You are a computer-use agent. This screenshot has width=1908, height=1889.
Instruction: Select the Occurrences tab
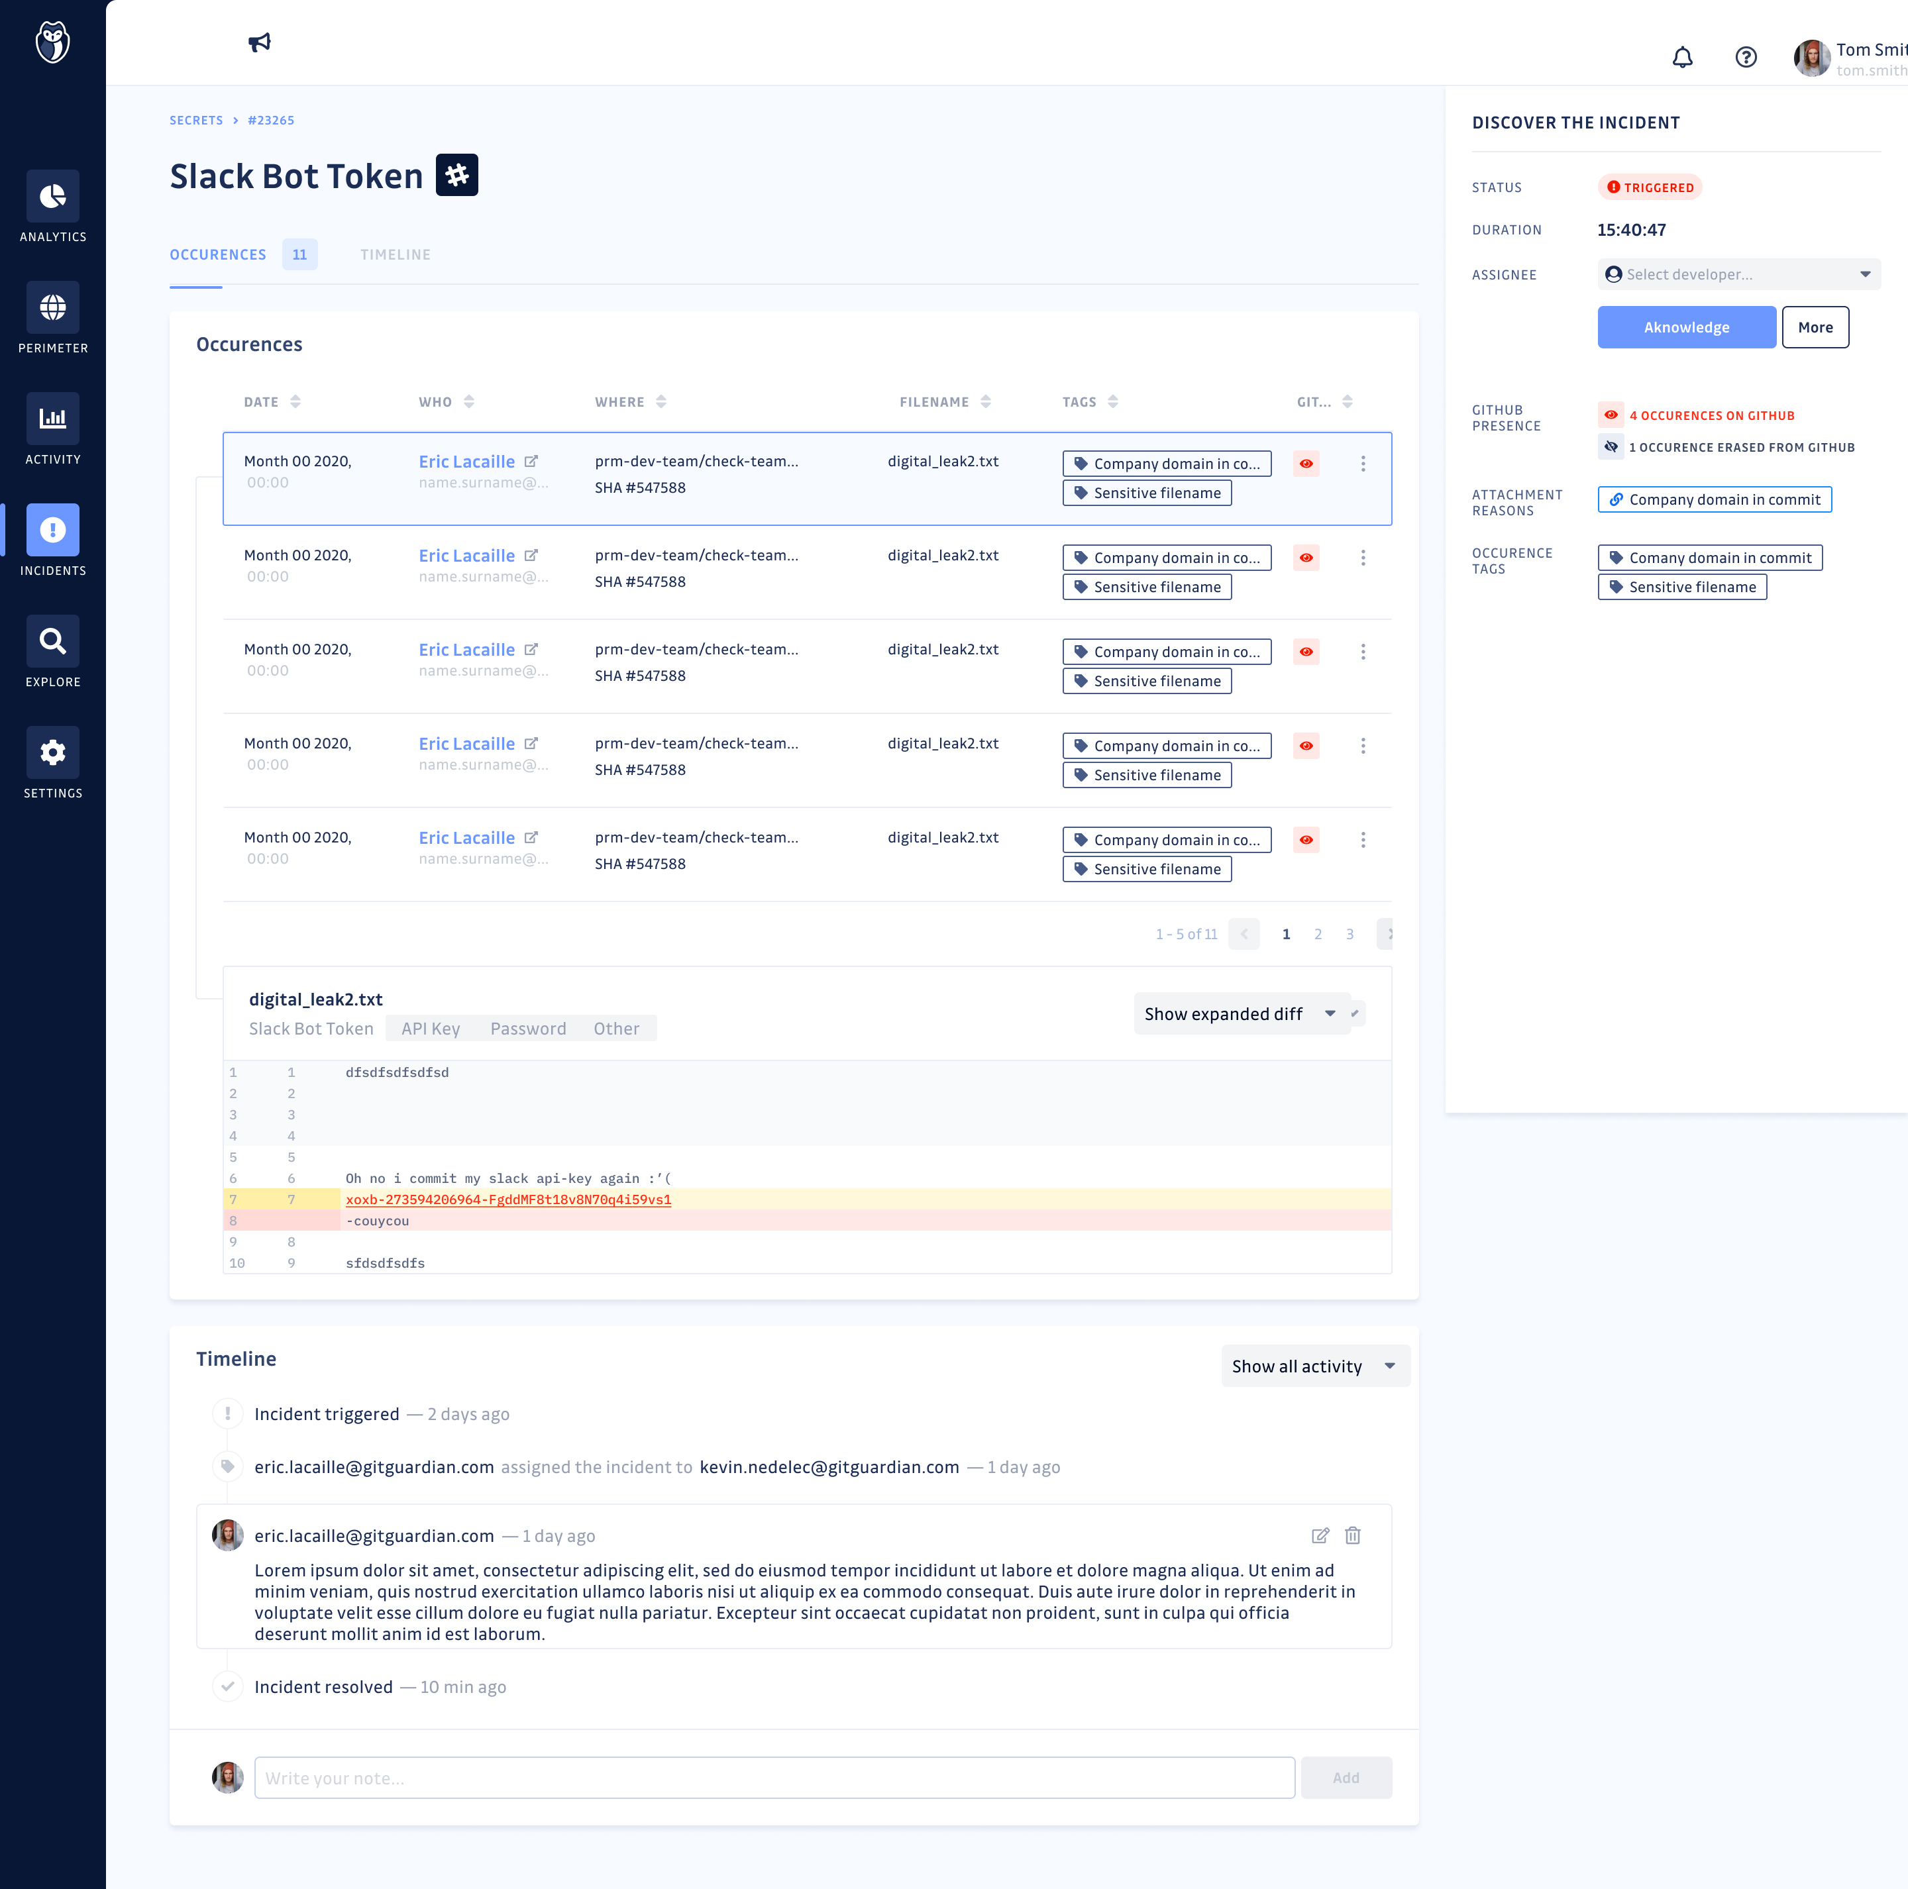217,254
